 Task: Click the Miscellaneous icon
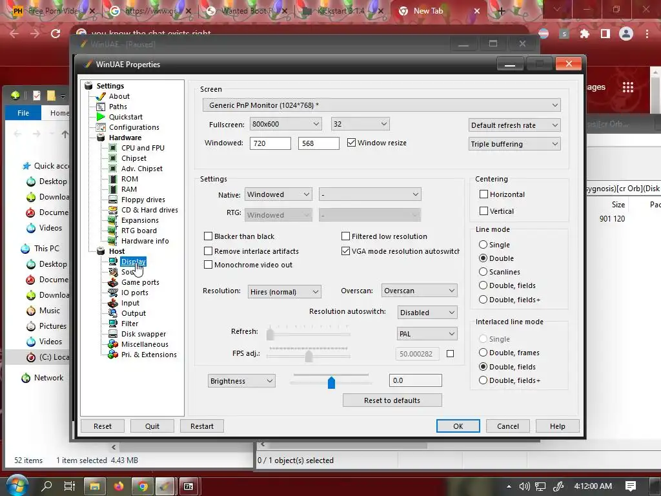(x=113, y=344)
